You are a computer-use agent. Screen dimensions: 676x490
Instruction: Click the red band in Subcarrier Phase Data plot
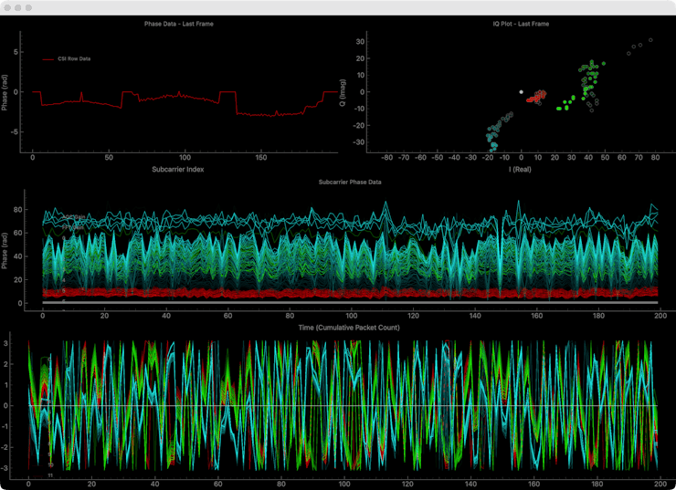pos(347,293)
